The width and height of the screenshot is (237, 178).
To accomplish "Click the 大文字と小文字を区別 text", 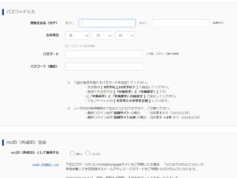I will click(x=132, y=101).
